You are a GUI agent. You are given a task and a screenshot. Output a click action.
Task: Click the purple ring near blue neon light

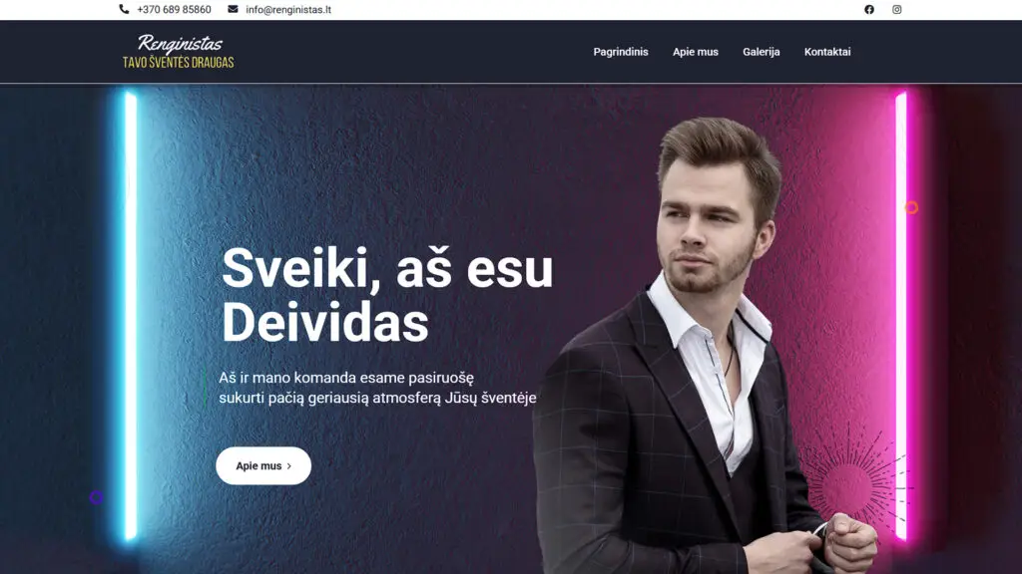(x=96, y=497)
